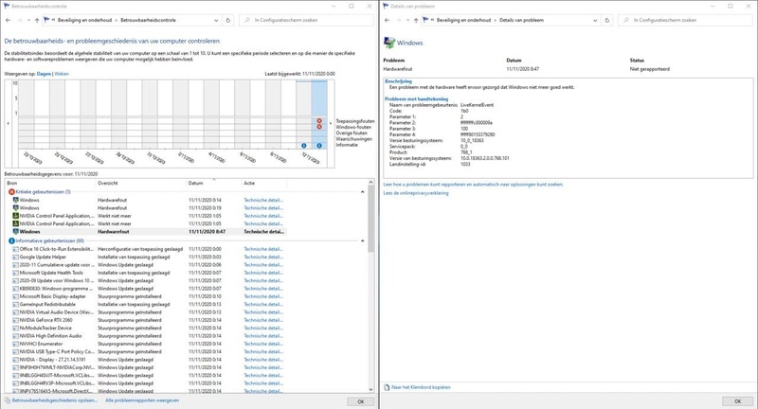Click the Actie column header

(264, 183)
